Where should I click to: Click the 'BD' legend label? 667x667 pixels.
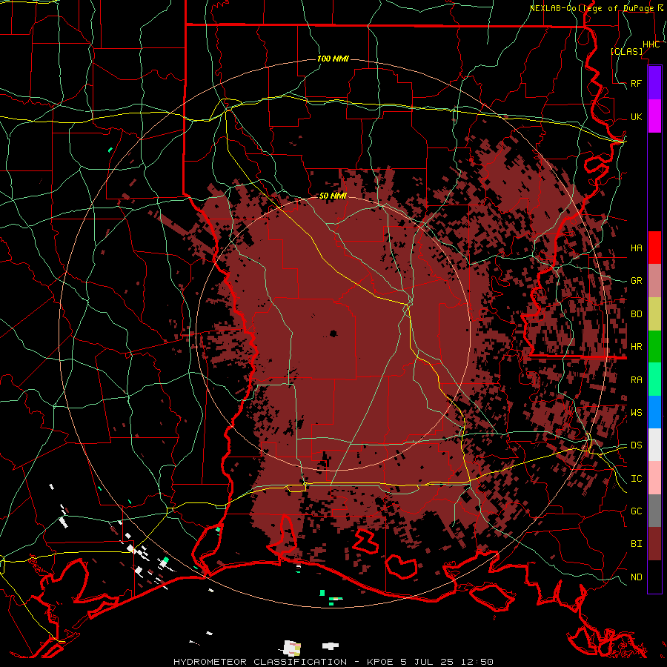(636, 314)
